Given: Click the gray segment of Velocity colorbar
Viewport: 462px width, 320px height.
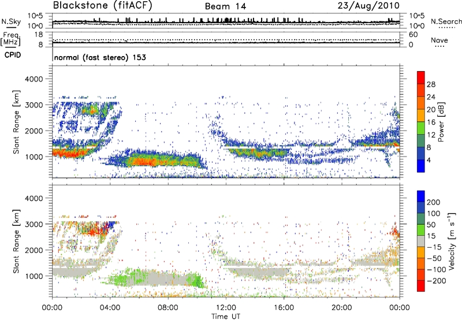Looking at the screenshot, I should [x=421, y=241].
